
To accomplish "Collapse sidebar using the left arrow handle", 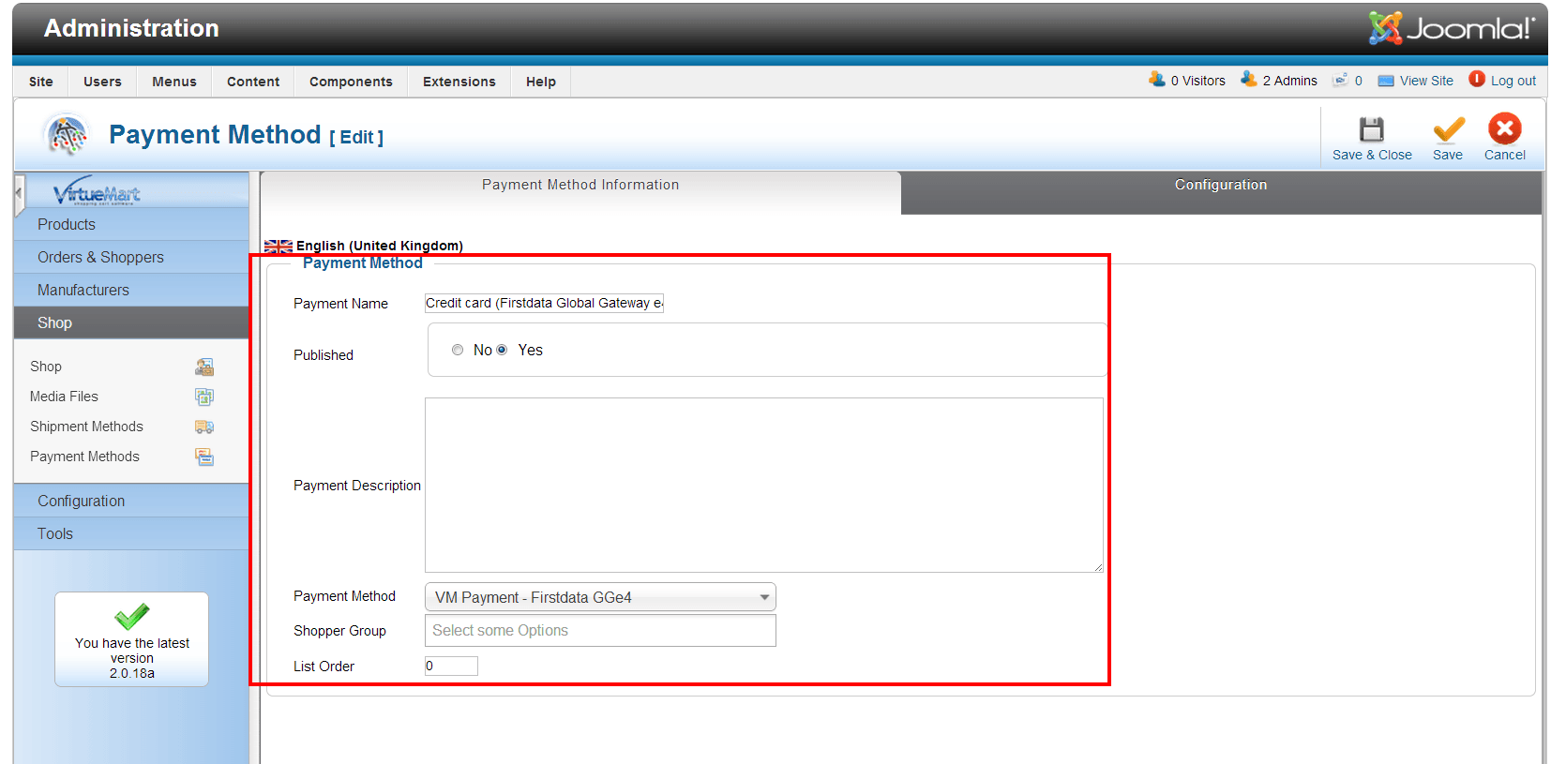I will 19,194.
